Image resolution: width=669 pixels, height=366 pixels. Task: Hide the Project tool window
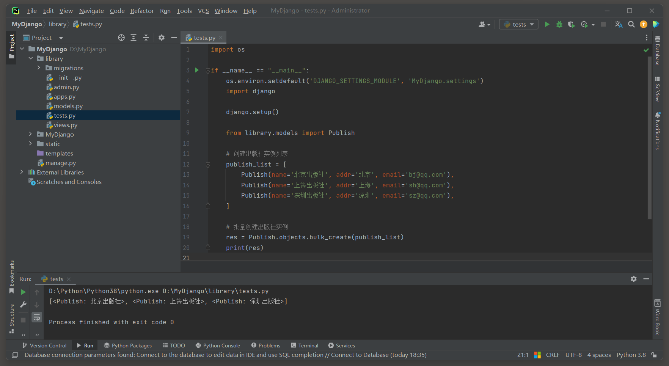(174, 38)
